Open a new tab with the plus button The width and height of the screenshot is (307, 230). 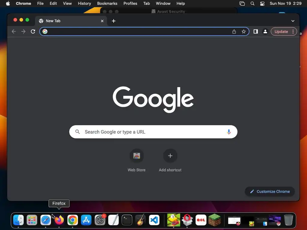pyautogui.click(x=114, y=21)
